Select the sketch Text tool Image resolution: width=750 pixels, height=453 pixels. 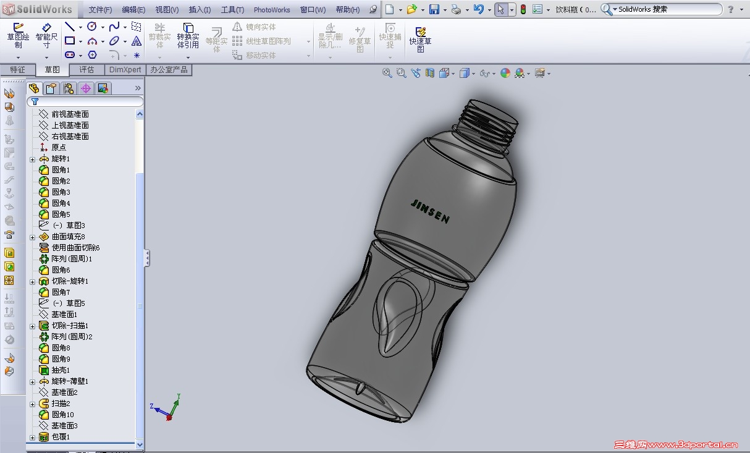coord(137,41)
